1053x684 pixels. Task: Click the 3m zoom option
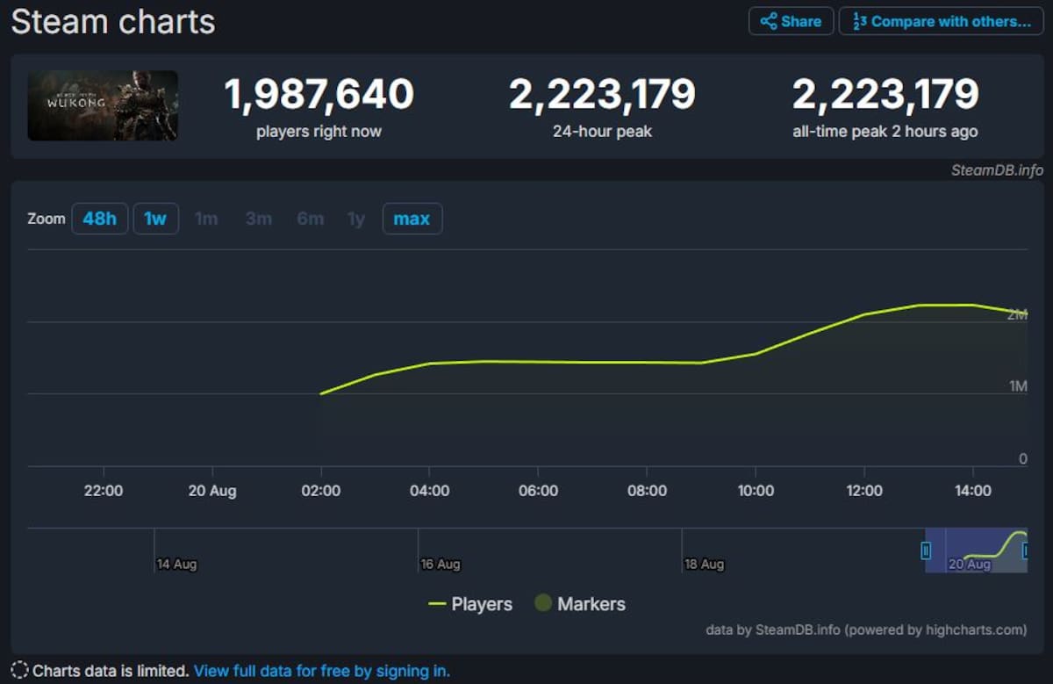point(258,219)
